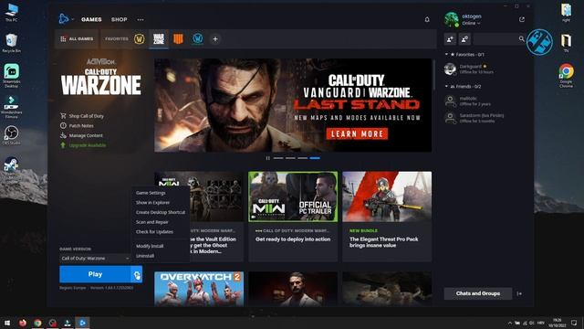Select the World of Warcraft favorite icon
Image resolution: width=584 pixels, height=329 pixels.
(x=140, y=38)
